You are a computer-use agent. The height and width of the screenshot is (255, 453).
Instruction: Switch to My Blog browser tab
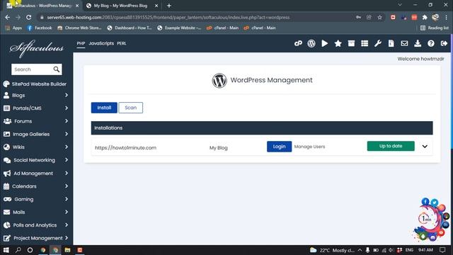[121, 6]
